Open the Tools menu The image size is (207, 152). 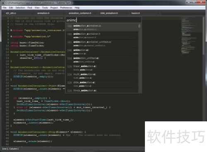click(45, 8)
